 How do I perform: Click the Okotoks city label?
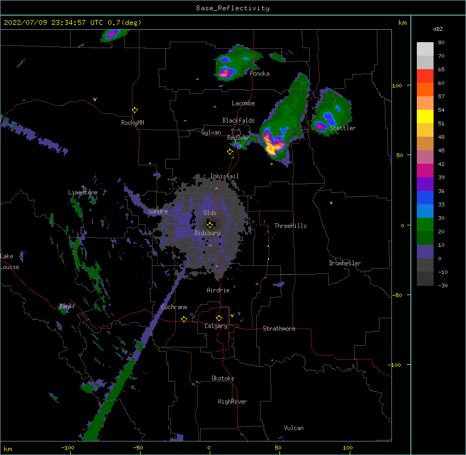[x=223, y=378]
